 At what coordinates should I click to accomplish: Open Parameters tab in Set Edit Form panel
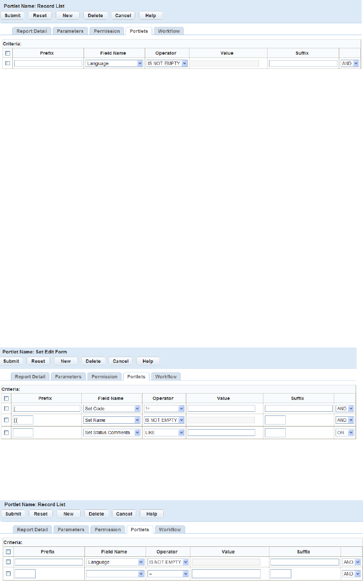(x=68, y=377)
